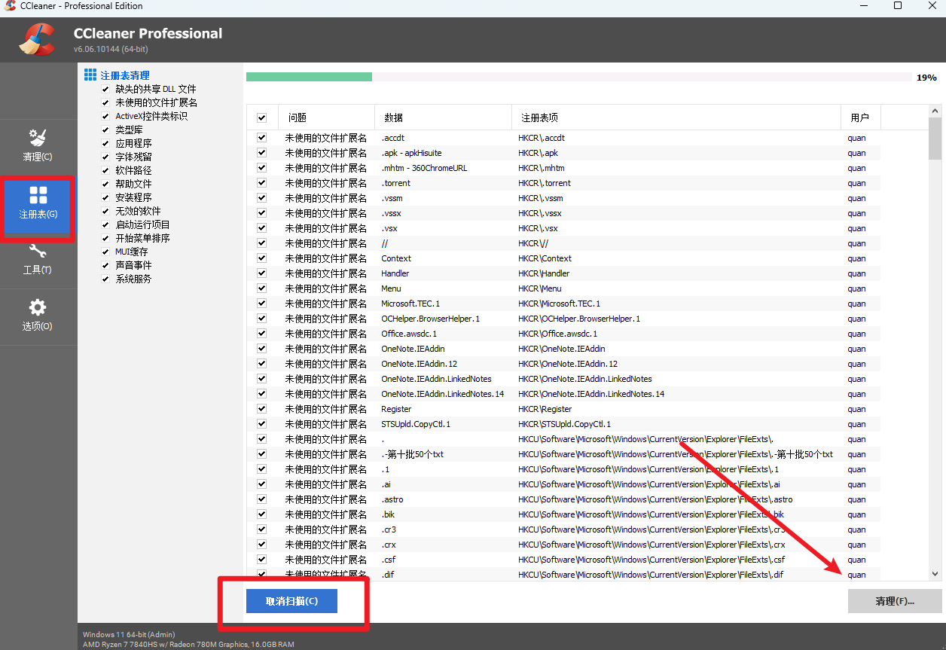Click the 19% progress label
Viewport: 946px width, 650px height.
pyautogui.click(x=926, y=78)
